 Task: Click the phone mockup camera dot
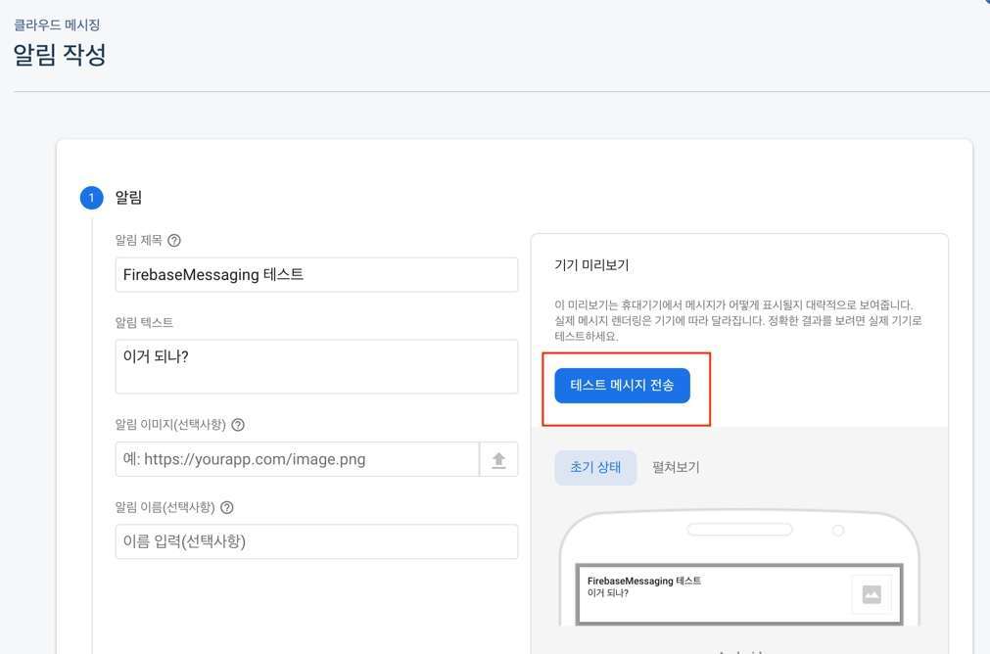coord(836,530)
